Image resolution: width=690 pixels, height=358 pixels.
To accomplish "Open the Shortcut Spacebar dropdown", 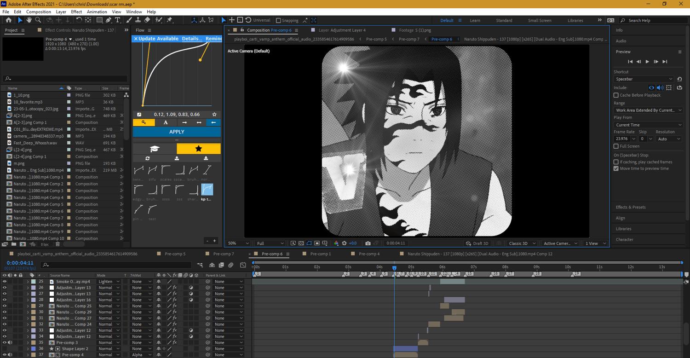I will click(644, 79).
